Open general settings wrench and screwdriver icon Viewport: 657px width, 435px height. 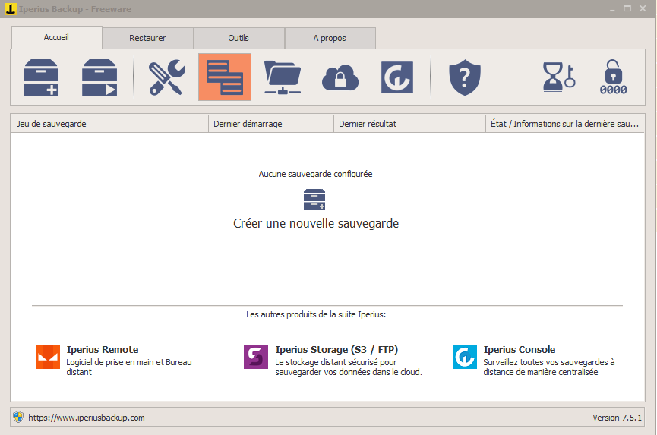click(x=167, y=77)
